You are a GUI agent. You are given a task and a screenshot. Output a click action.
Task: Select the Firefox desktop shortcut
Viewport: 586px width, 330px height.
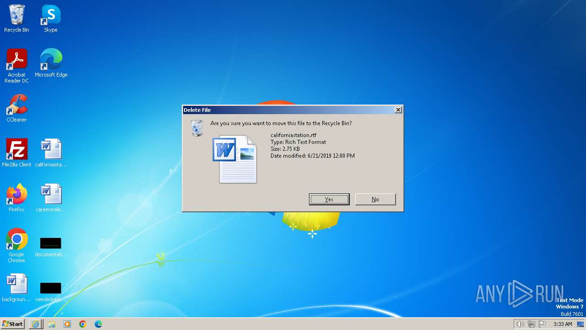(16, 198)
